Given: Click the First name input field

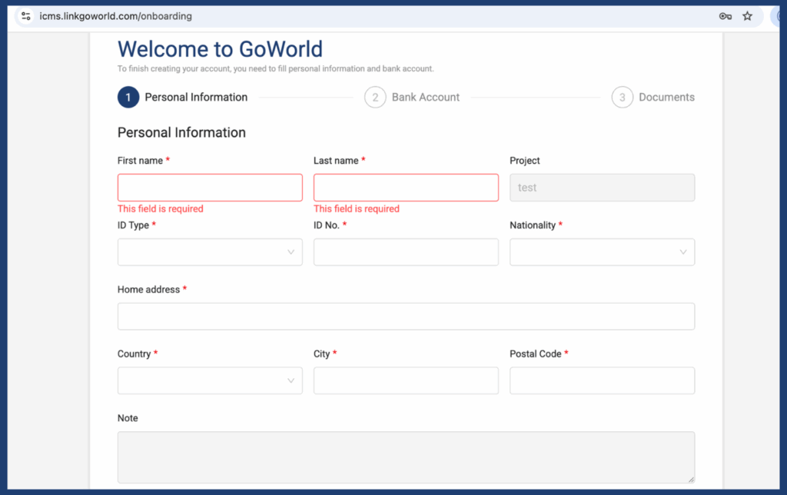Looking at the screenshot, I should coord(210,188).
